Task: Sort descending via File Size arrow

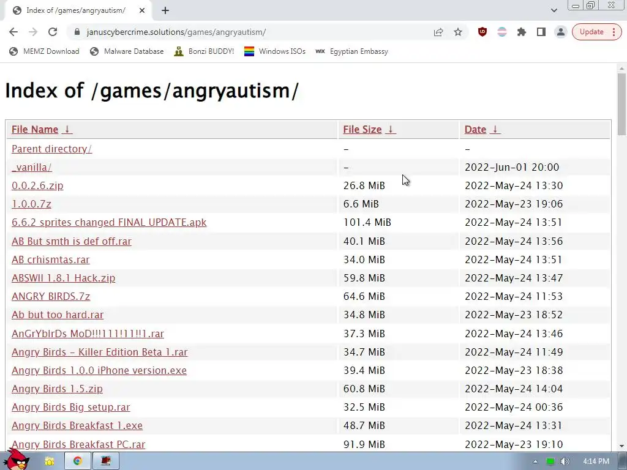Action: [391, 130]
